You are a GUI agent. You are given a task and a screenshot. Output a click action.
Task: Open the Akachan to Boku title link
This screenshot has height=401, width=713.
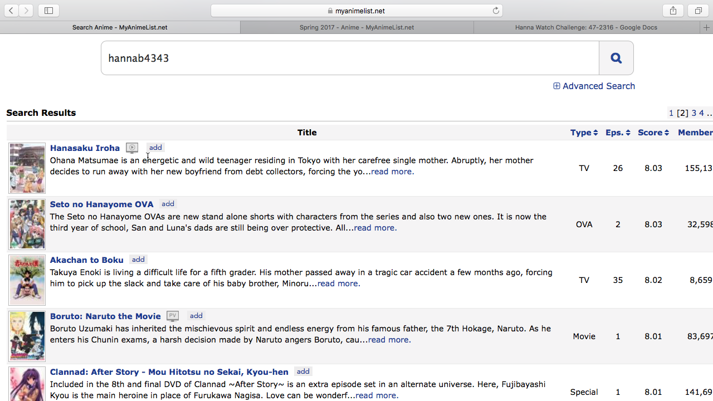[87, 260]
